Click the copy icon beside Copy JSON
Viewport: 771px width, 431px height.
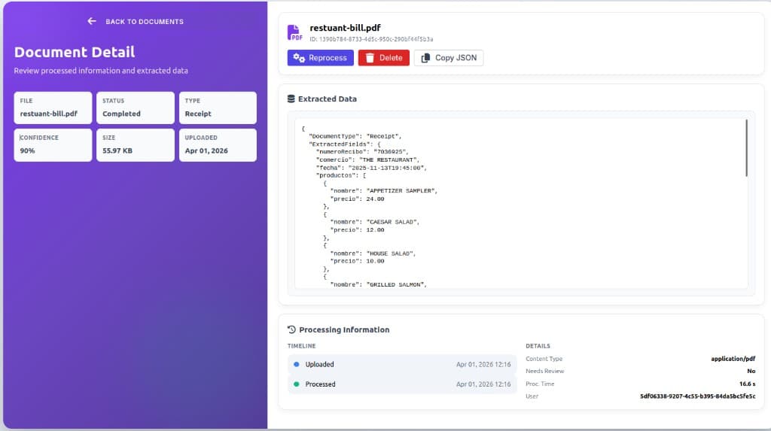point(425,58)
